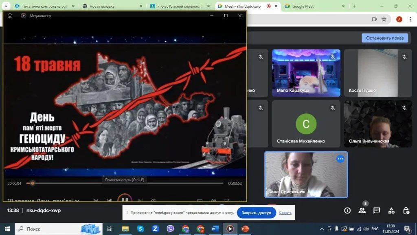The image size is (417, 235).
Task: Go to Media Player home icon
Action: pyautogui.click(x=10, y=16)
